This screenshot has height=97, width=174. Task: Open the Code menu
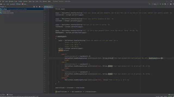click(16, 1)
